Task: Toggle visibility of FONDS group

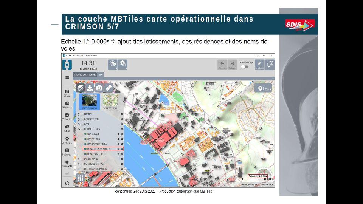Action: pyautogui.click(x=122, y=114)
